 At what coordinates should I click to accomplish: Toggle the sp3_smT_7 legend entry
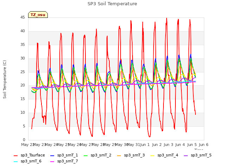[64, 161]
